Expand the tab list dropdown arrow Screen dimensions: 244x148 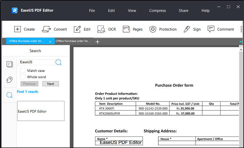coord(241,42)
